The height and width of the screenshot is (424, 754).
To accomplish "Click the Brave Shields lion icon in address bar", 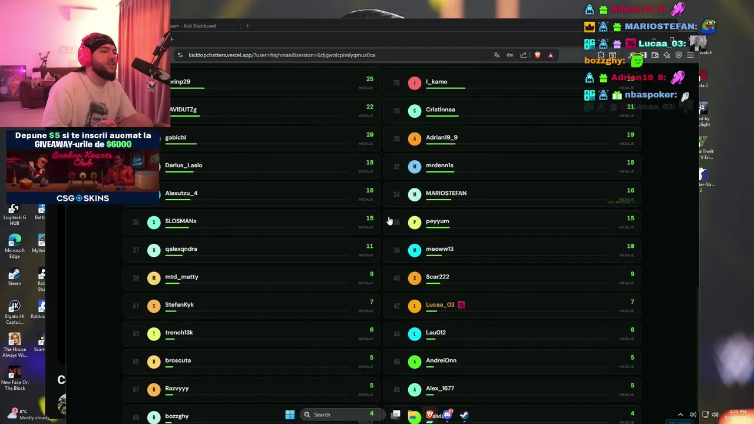I will tap(537, 55).
